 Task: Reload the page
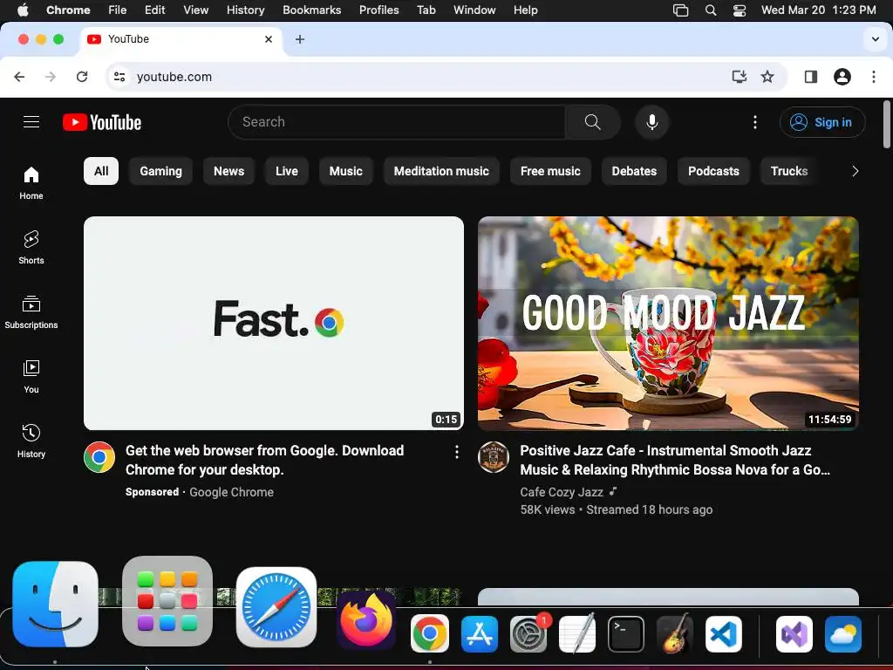pyautogui.click(x=82, y=77)
